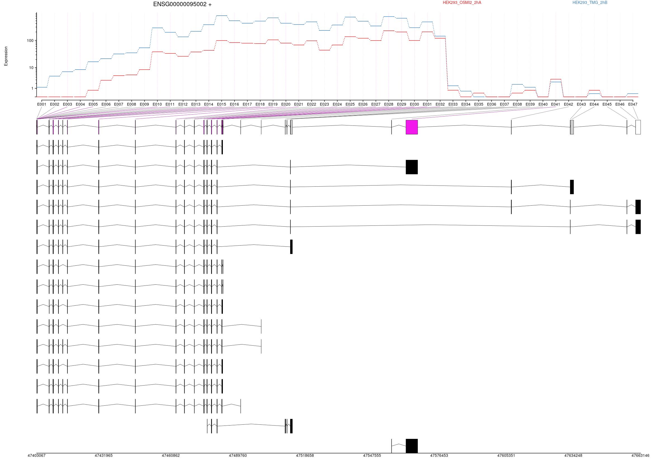The width and height of the screenshot is (671, 461).
Task: Click genomic coordinate 47605351
Action: click(506, 456)
